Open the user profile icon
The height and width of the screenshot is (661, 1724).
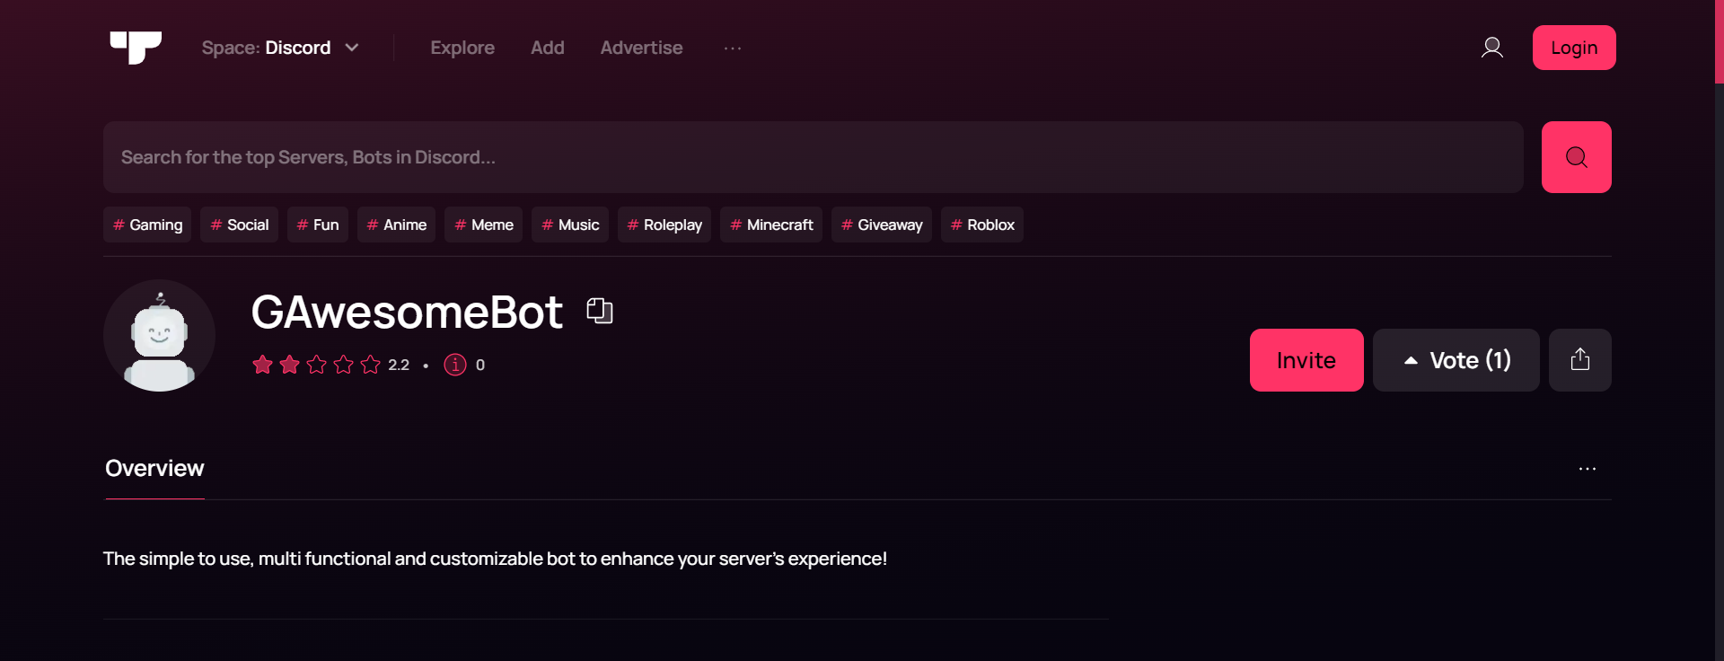(1491, 48)
